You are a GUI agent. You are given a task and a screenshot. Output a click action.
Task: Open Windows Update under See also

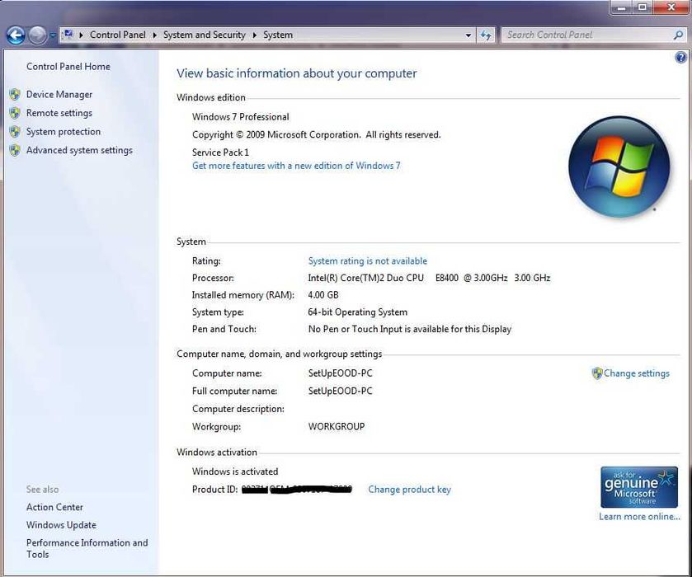[x=61, y=525]
